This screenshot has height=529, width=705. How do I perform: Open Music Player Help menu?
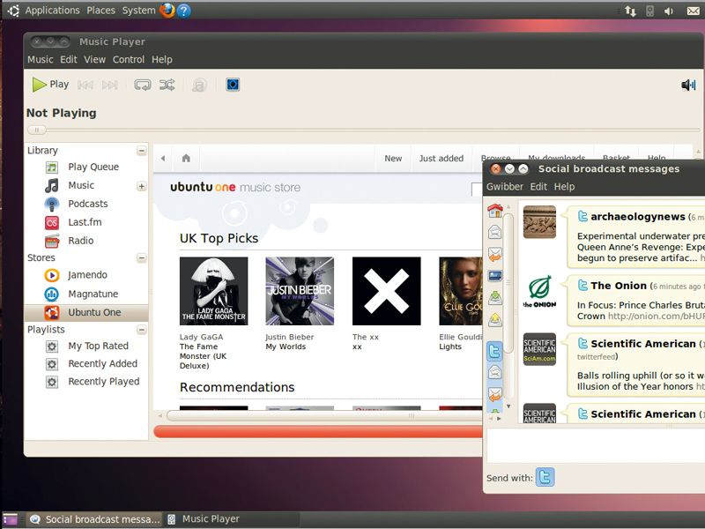pyautogui.click(x=162, y=59)
